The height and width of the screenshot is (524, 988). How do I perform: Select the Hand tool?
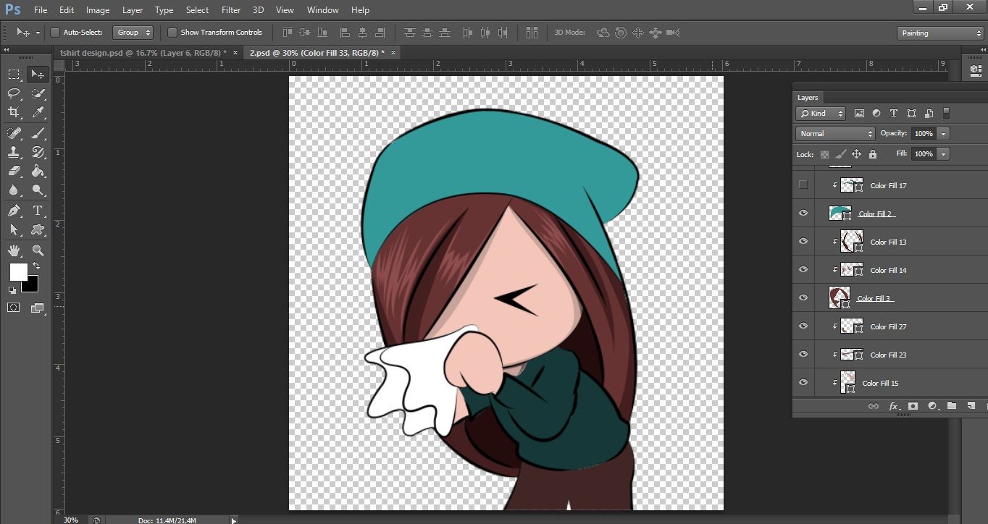(14, 250)
